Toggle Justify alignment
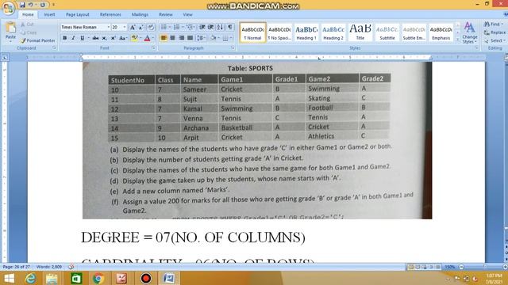Image resolution: width=508 pixels, height=285 pixels. point(190,38)
